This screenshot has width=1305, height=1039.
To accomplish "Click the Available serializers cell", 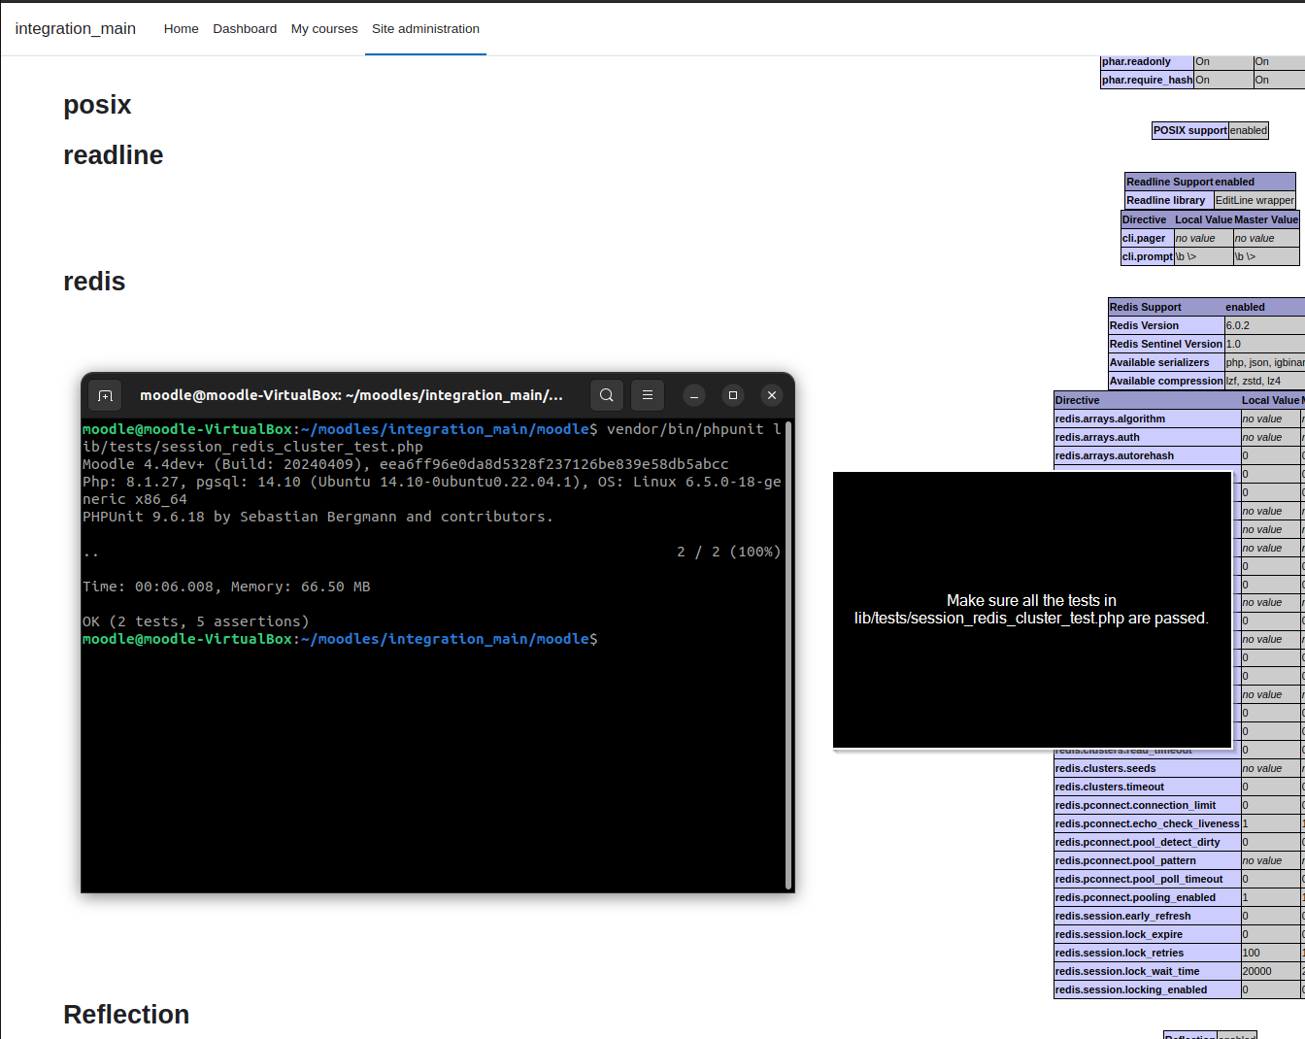I will (x=1166, y=362).
